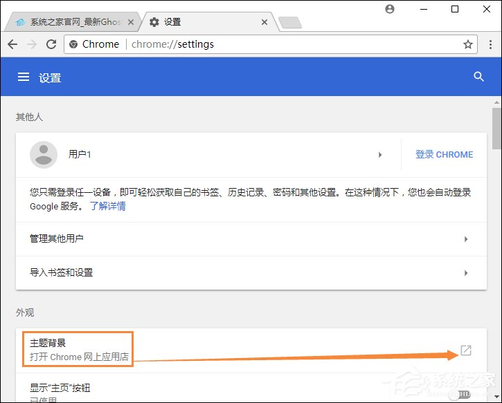Click the 用户1 avatar picture

point(44,155)
